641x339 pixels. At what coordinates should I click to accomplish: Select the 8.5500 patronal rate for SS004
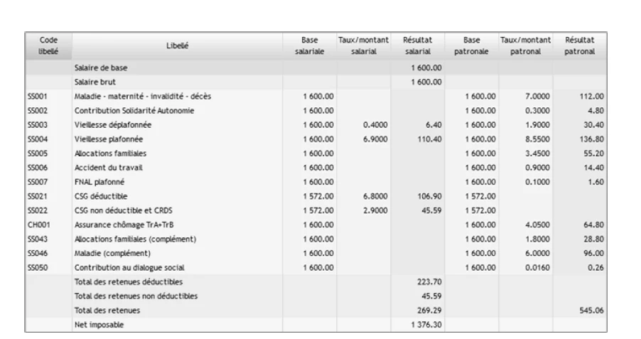click(x=537, y=139)
